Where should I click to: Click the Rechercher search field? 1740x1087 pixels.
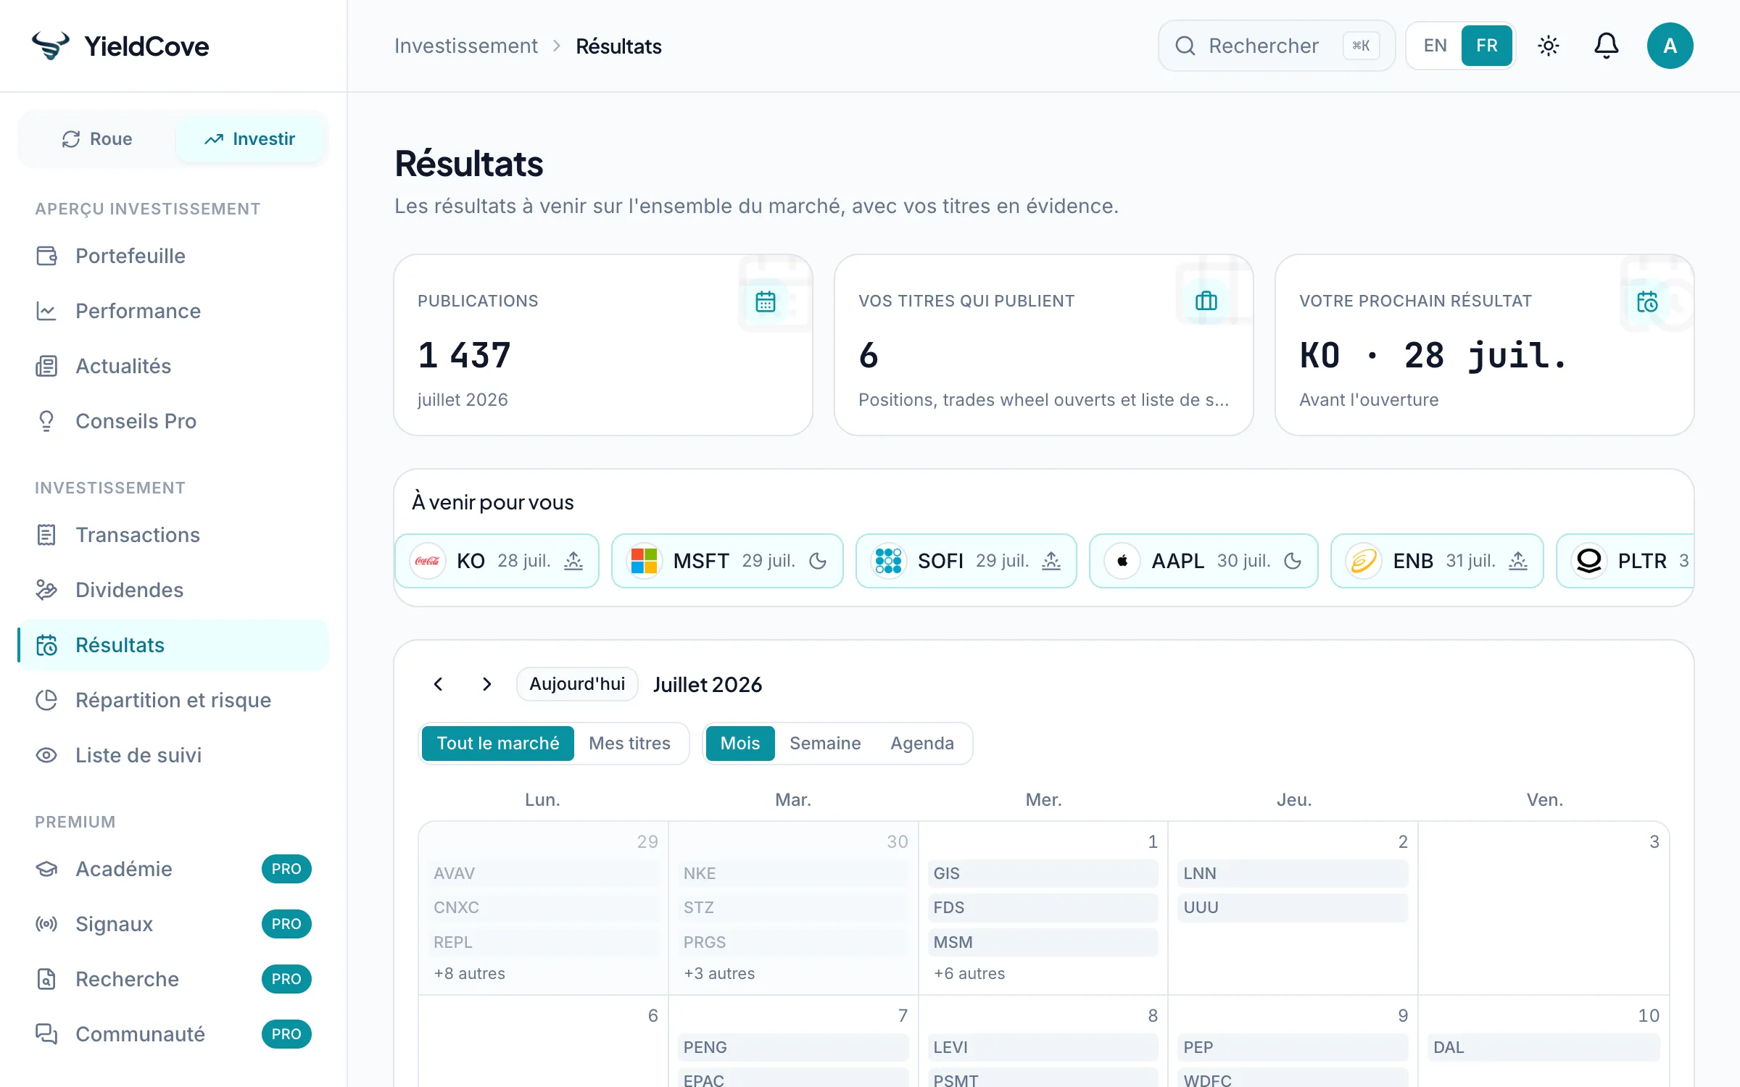click(x=1276, y=46)
